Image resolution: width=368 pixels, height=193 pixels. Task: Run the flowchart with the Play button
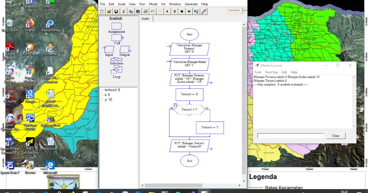[167, 11]
